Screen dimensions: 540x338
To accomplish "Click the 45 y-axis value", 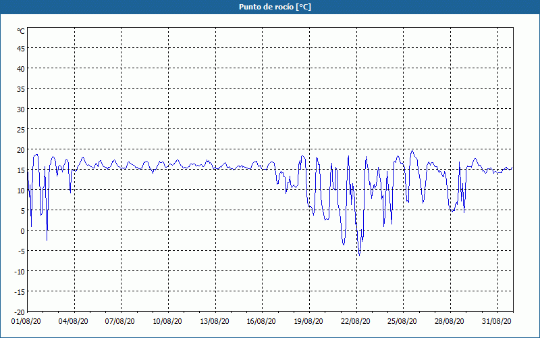I will [x=21, y=49].
